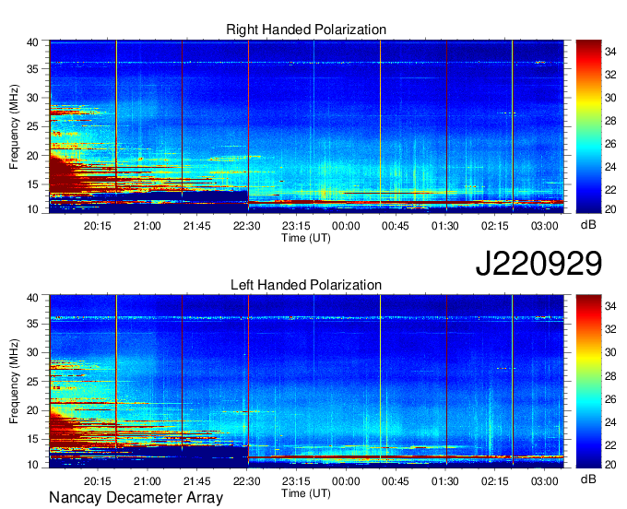Click the Left Handed Polarization plot title
This screenshot has height=509, width=627.
(306, 285)
